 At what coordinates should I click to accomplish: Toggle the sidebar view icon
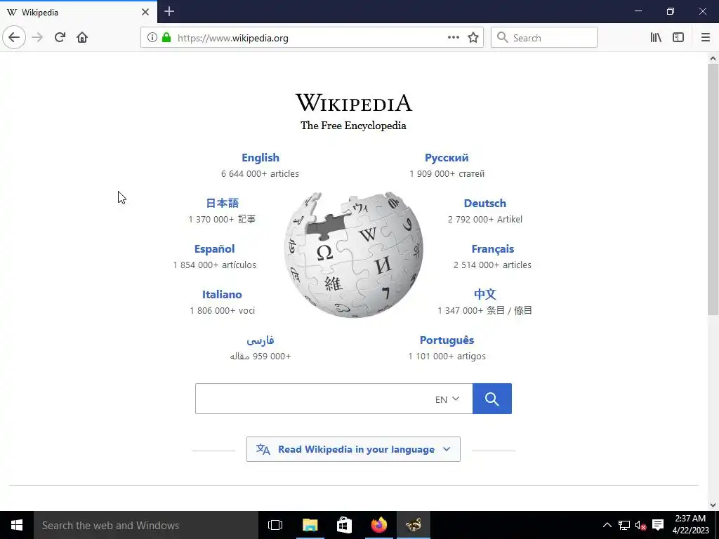pyautogui.click(x=678, y=38)
